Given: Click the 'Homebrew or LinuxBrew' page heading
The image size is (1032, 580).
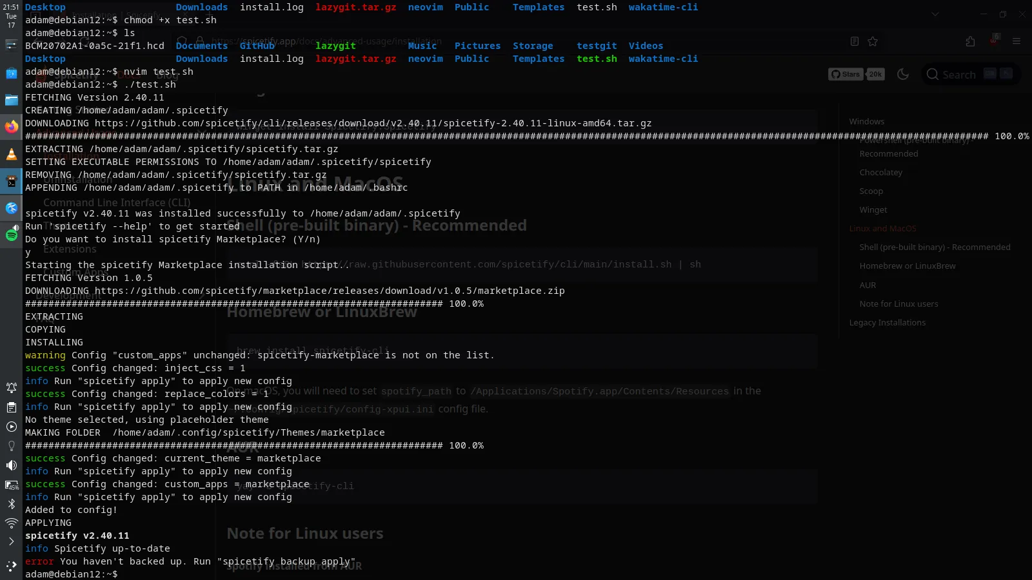Looking at the screenshot, I should click(x=322, y=312).
